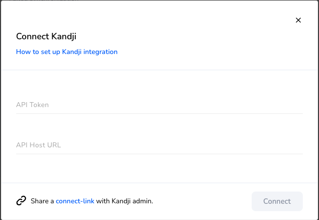Select the Connect Kandji heading text
Image resolution: width=319 pixels, height=220 pixels.
coord(46,36)
